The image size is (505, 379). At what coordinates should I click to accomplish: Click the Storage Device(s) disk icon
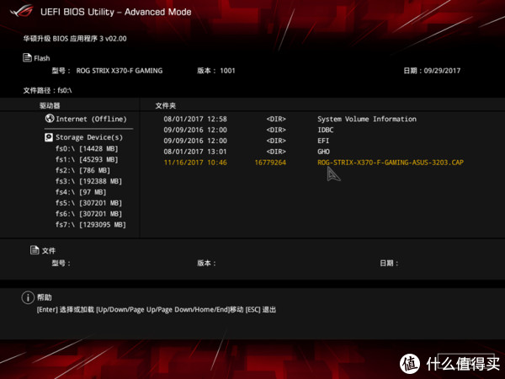coord(49,137)
